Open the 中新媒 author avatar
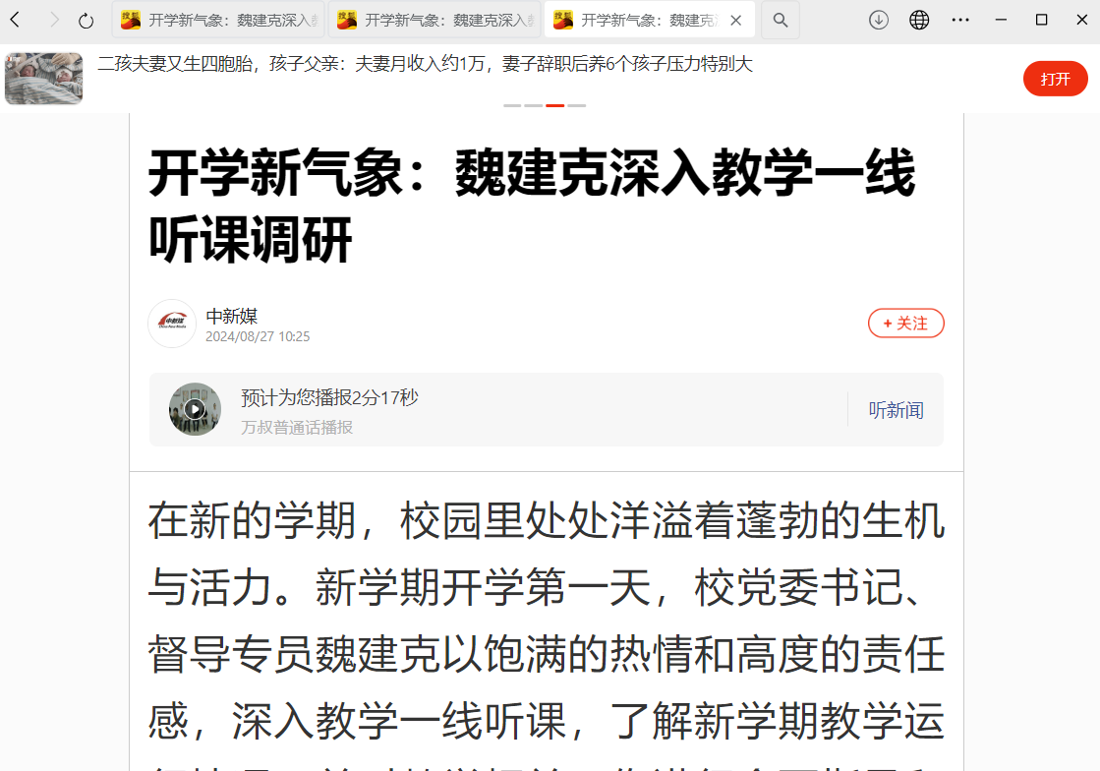 tap(172, 324)
